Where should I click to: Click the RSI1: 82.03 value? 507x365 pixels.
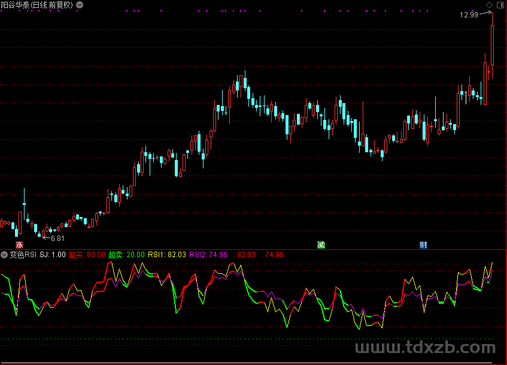click(x=167, y=255)
